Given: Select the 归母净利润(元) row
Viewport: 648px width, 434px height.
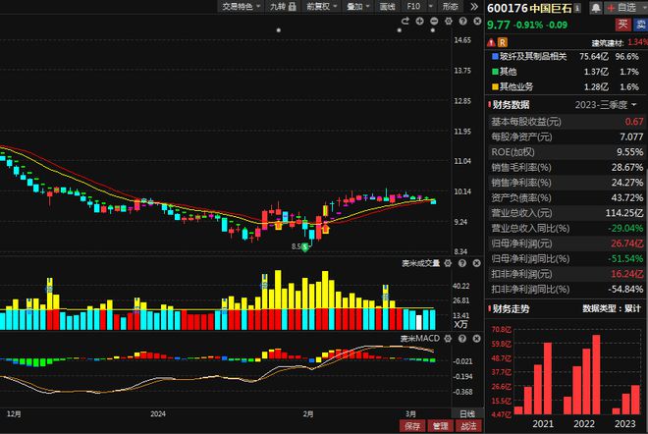Looking at the screenshot, I should (566, 244).
